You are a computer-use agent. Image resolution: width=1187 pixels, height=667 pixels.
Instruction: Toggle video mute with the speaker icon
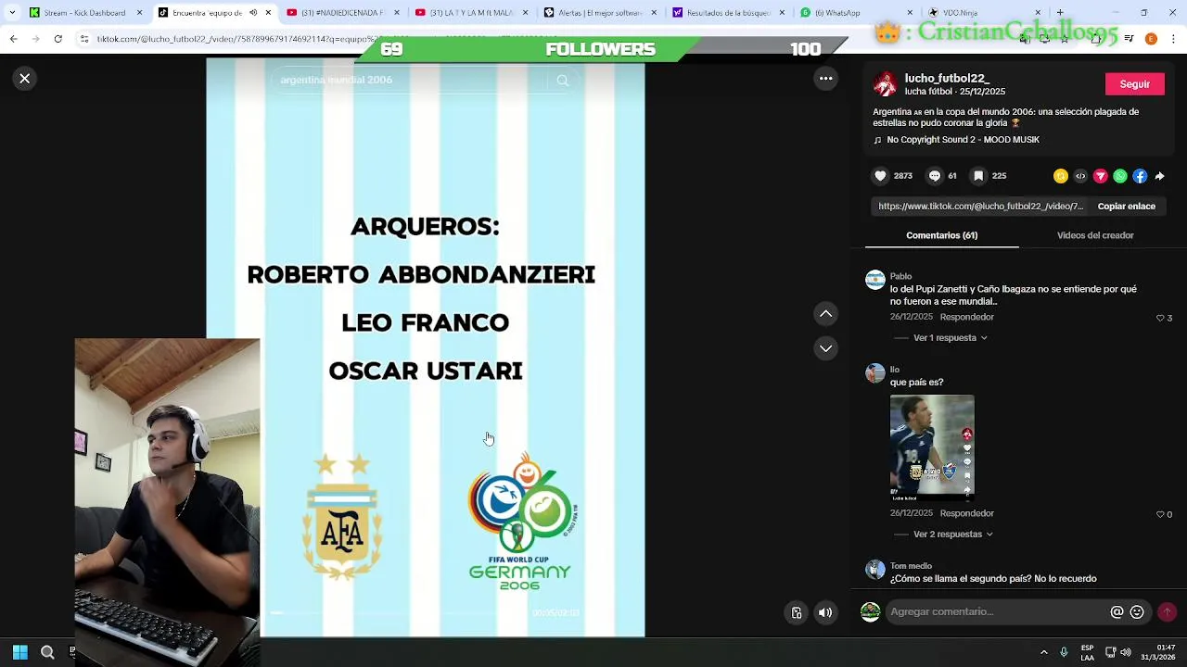click(825, 612)
